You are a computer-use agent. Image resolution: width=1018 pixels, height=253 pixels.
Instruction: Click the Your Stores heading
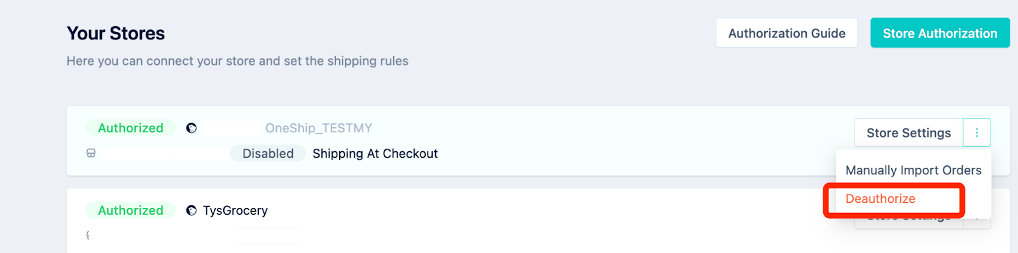(116, 33)
